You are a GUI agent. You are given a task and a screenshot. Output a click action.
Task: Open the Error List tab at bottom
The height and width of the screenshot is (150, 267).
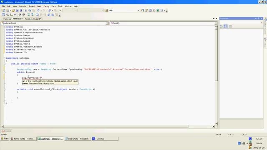point(6,131)
